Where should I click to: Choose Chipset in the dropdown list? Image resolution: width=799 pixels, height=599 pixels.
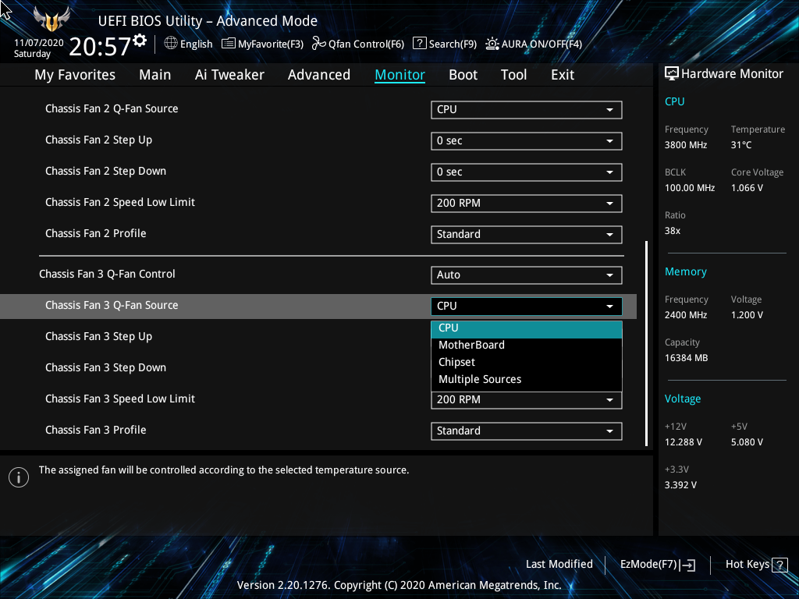point(527,362)
